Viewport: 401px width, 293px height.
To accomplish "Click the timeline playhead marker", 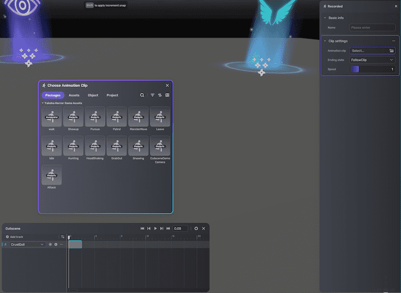I will [69, 237].
